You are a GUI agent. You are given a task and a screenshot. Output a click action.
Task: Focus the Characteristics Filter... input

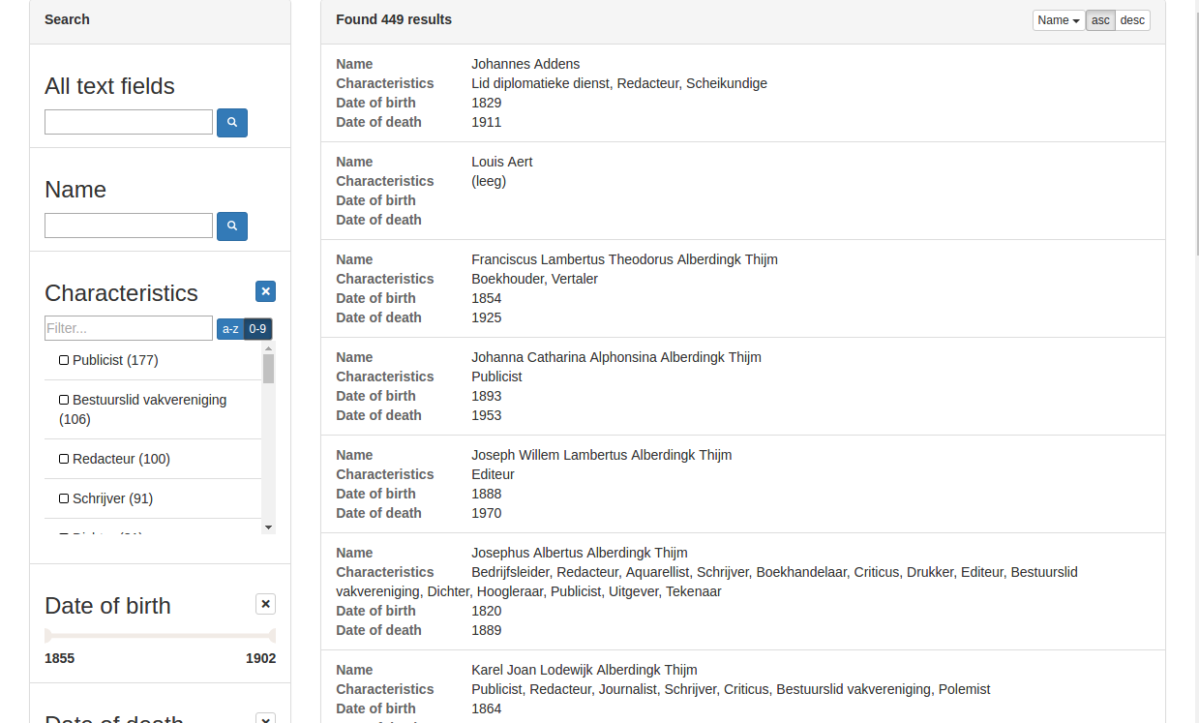coord(129,328)
